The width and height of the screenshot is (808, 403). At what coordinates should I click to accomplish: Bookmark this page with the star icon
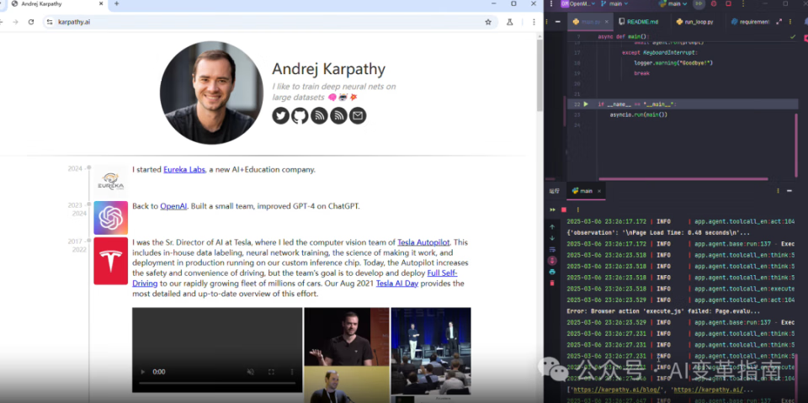click(x=488, y=22)
